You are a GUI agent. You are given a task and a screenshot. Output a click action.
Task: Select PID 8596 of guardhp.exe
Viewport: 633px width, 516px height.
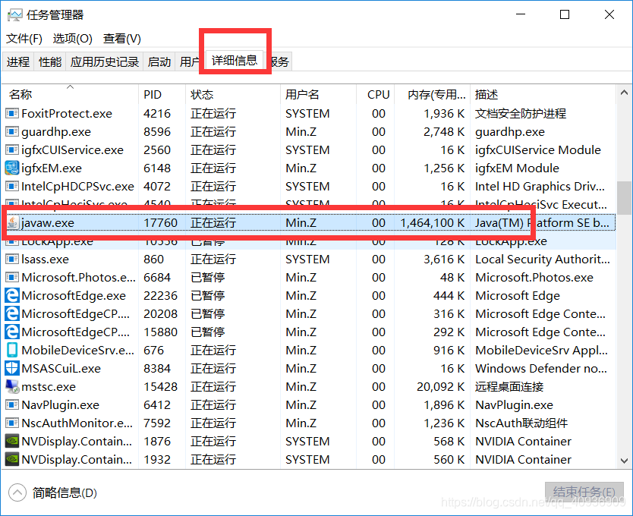pos(157,131)
